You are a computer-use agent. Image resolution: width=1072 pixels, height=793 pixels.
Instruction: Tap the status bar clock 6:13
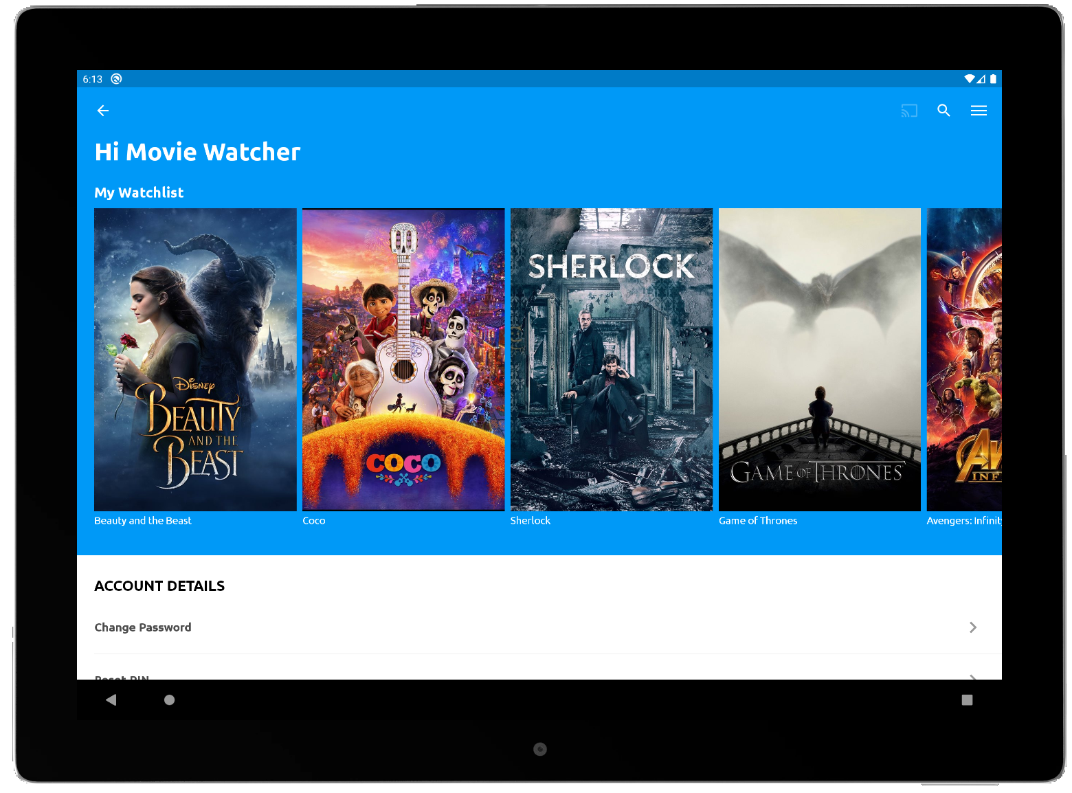[92, 80]
